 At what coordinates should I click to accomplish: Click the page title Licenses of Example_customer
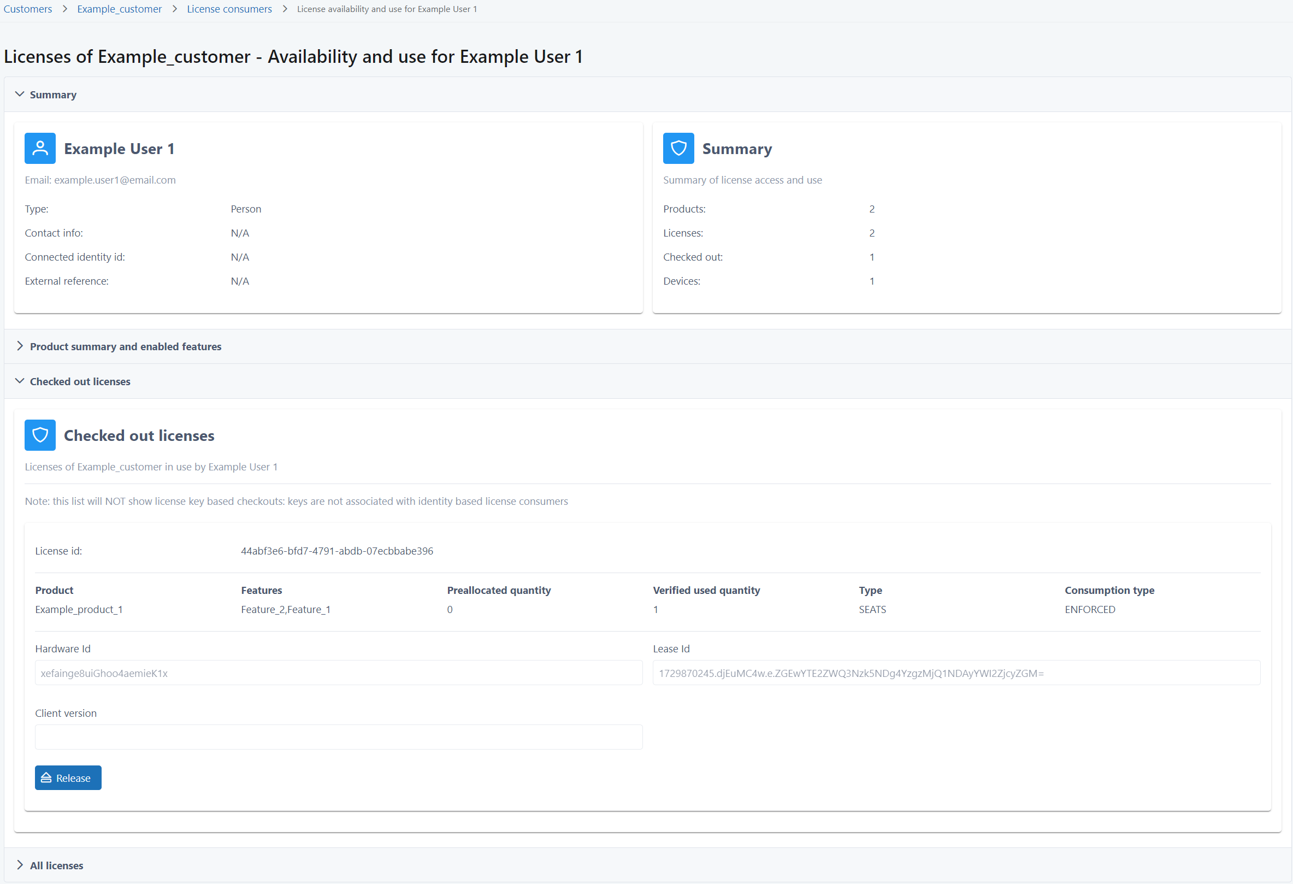[x=293, y=57]
